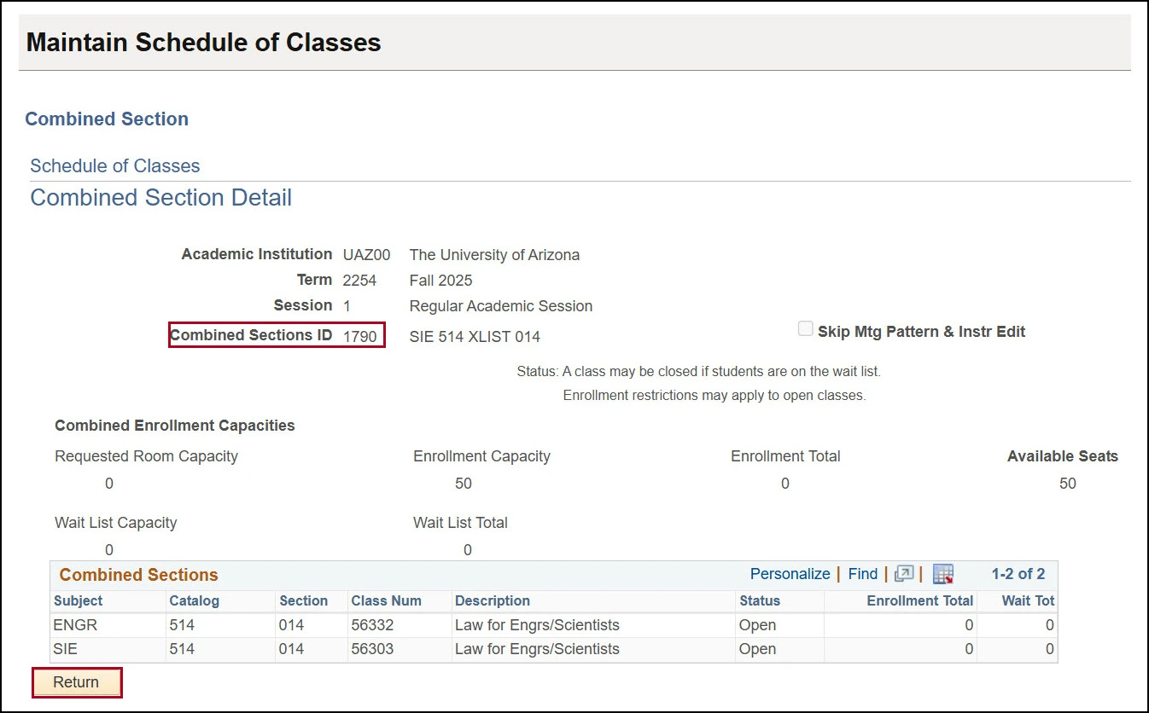Viewport: 1149px width, 713px height.
Task: Sort by Section column header
Action: pyautogui.click(x=303, y=600)
